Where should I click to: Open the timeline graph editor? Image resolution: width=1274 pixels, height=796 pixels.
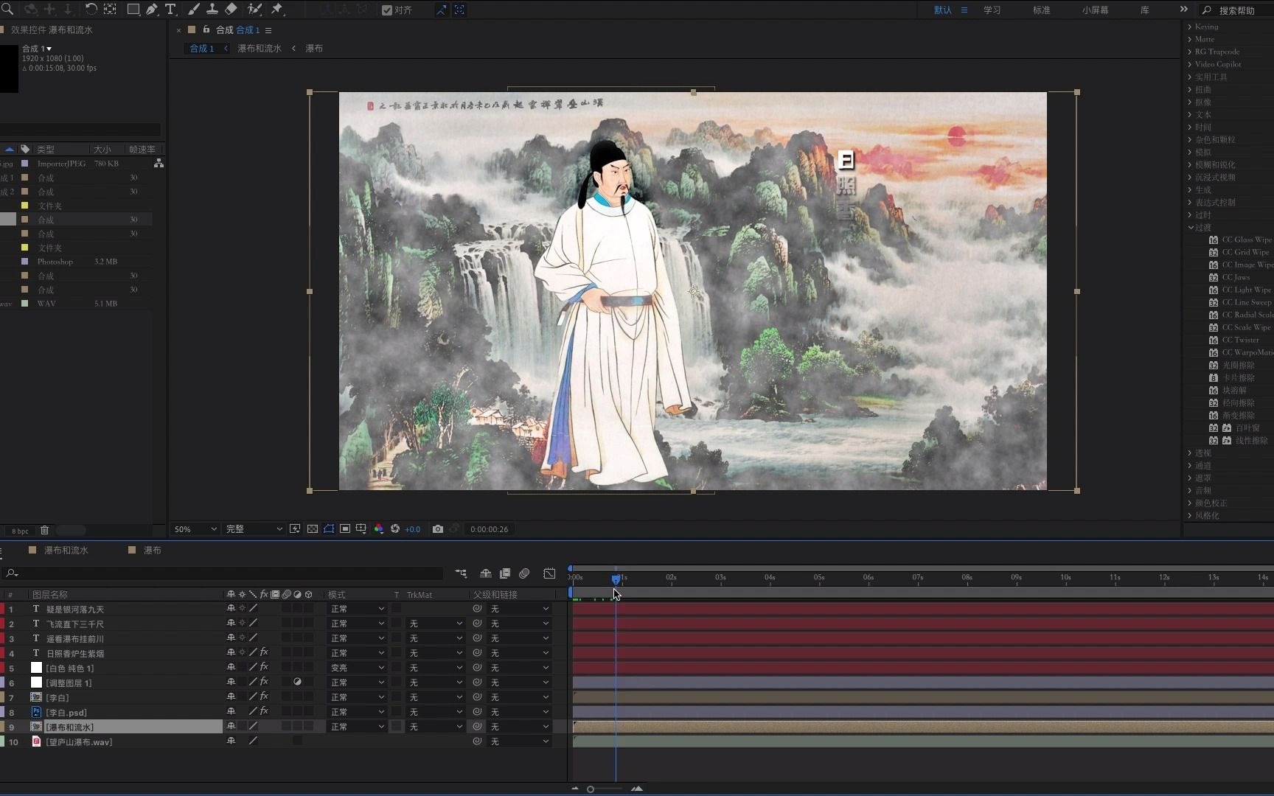coord(549,573)
